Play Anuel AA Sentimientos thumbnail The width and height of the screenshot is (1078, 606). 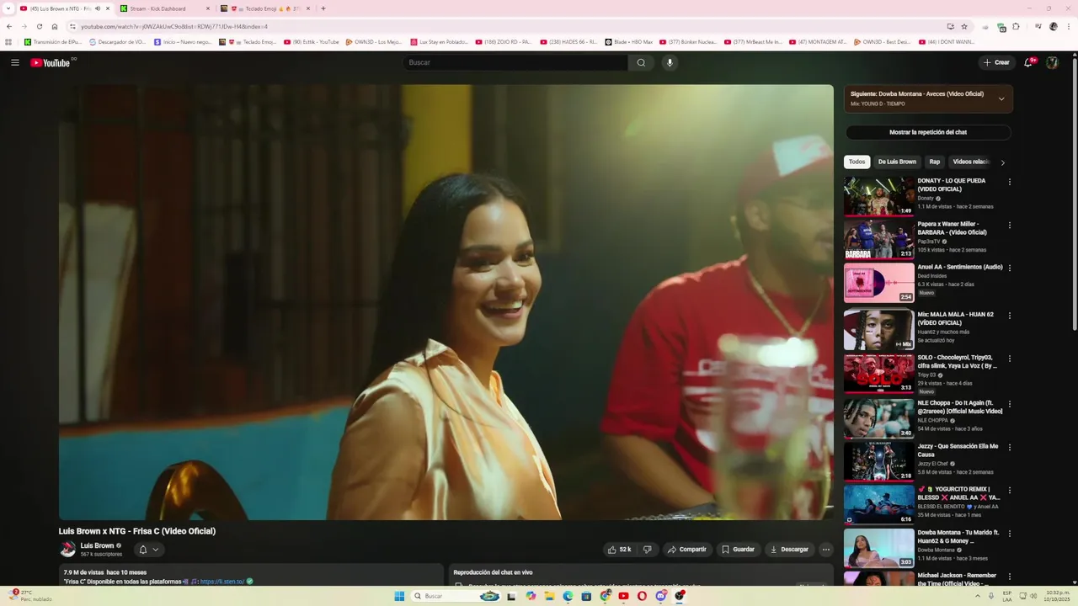coord(878,283)
